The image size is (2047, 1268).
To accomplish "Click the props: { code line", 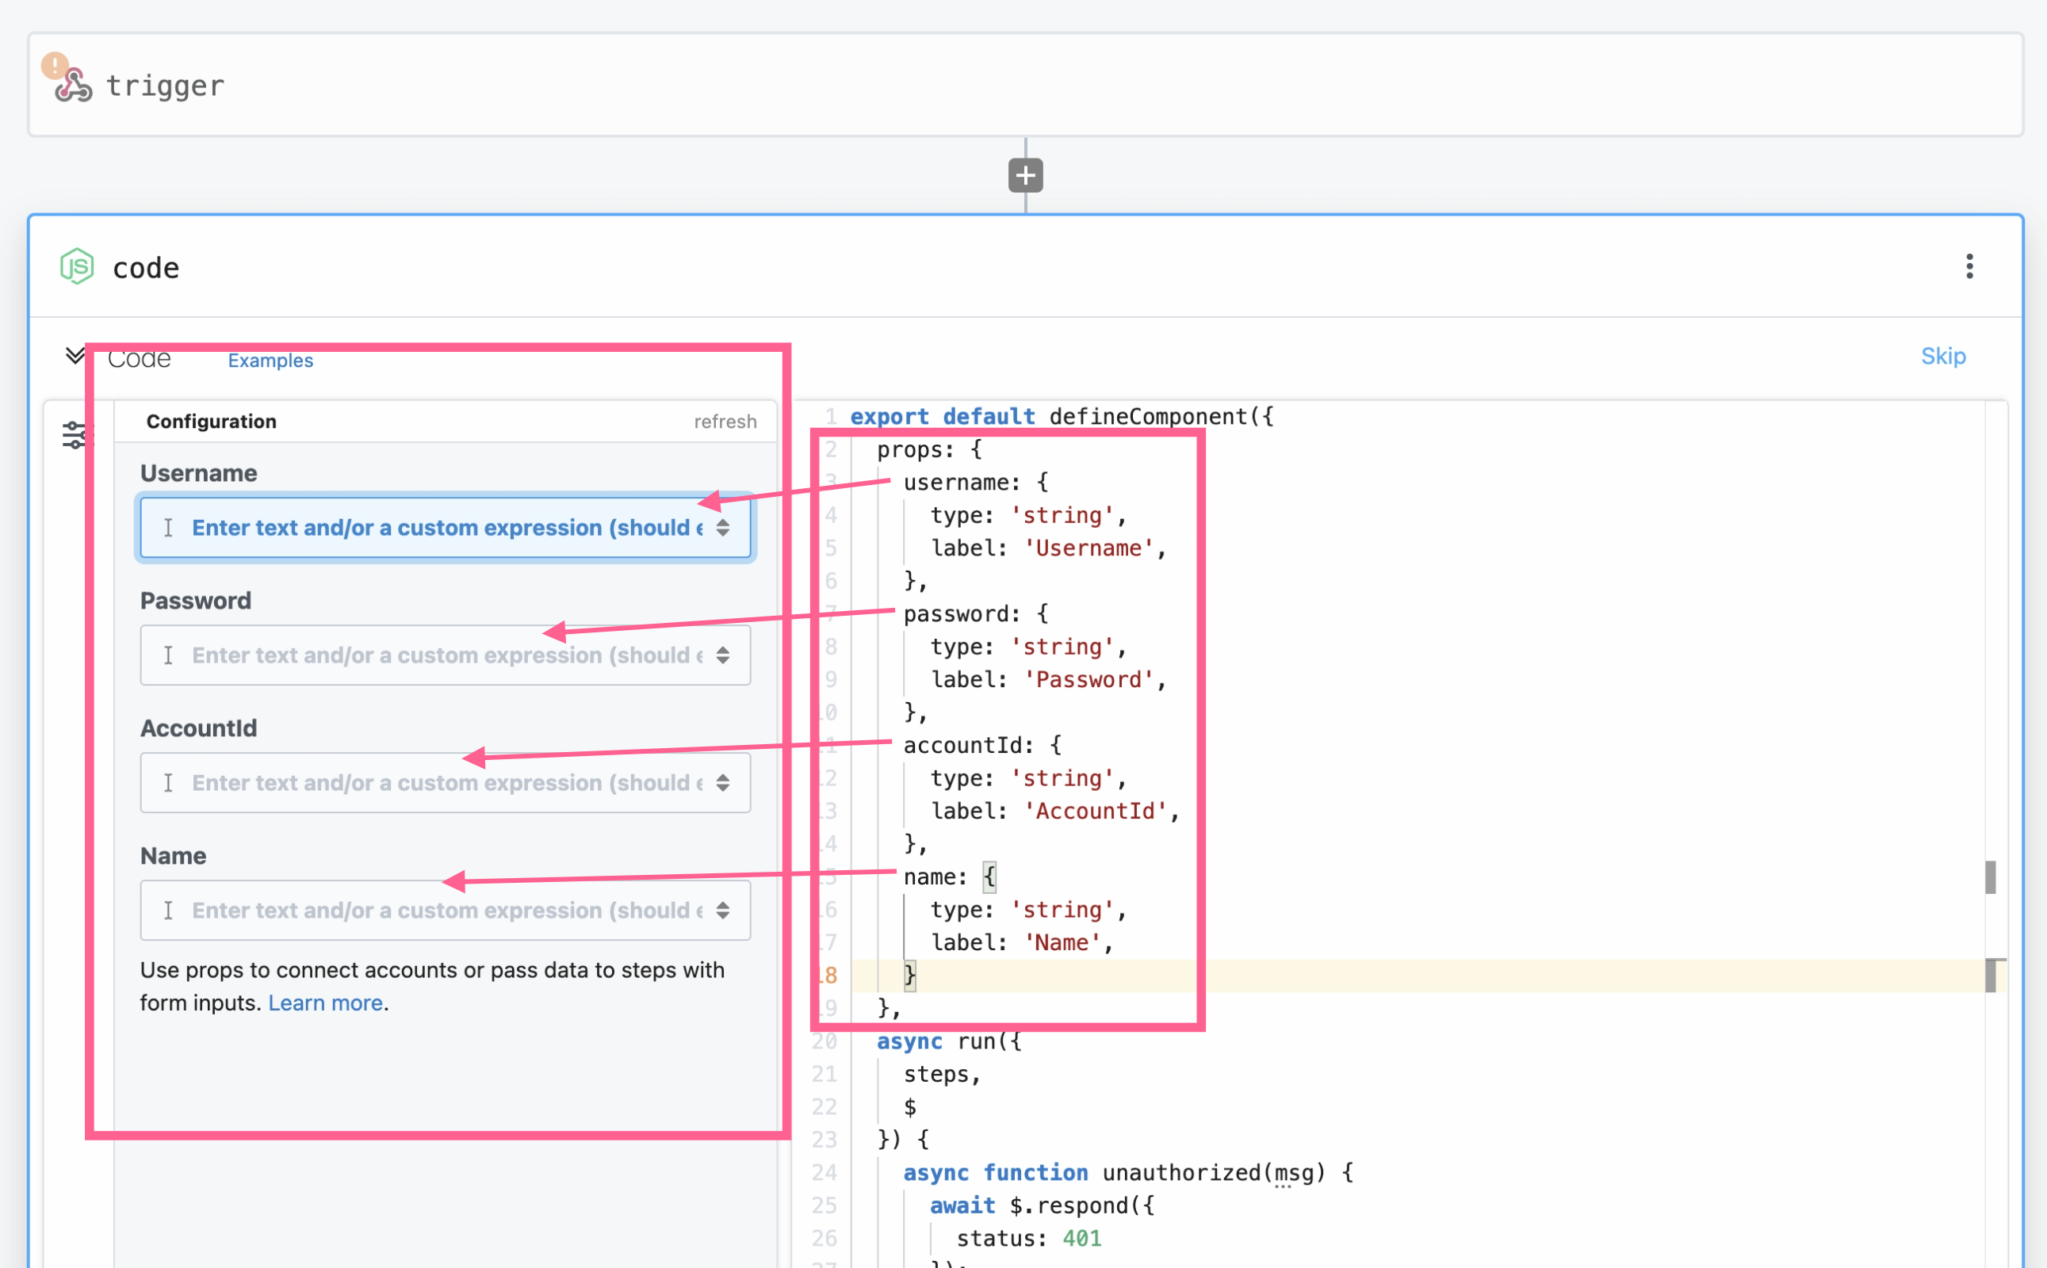I will (x=928, y=450).
